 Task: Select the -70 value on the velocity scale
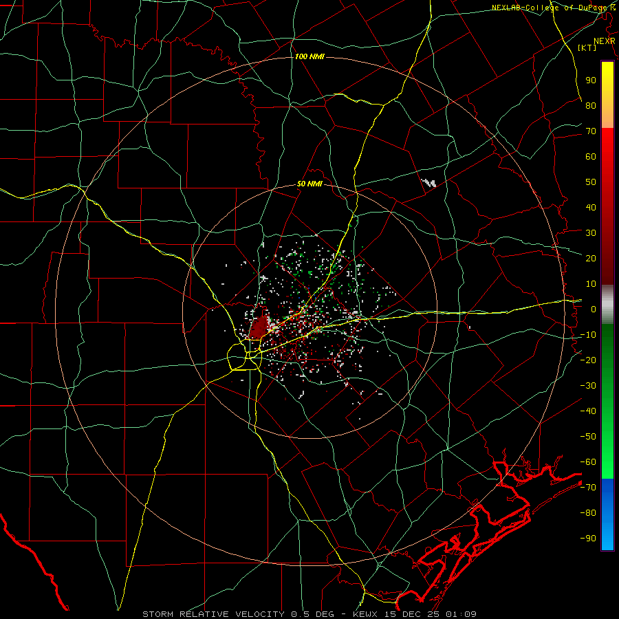click(x=588, y=487)
